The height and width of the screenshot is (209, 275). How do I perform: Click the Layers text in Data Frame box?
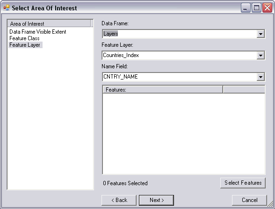tap(111, 34)
